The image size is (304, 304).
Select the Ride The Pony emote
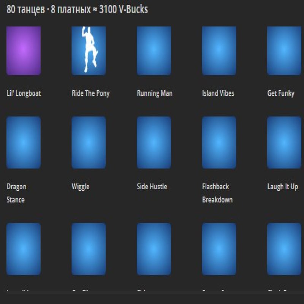click(x=88, y=50)
